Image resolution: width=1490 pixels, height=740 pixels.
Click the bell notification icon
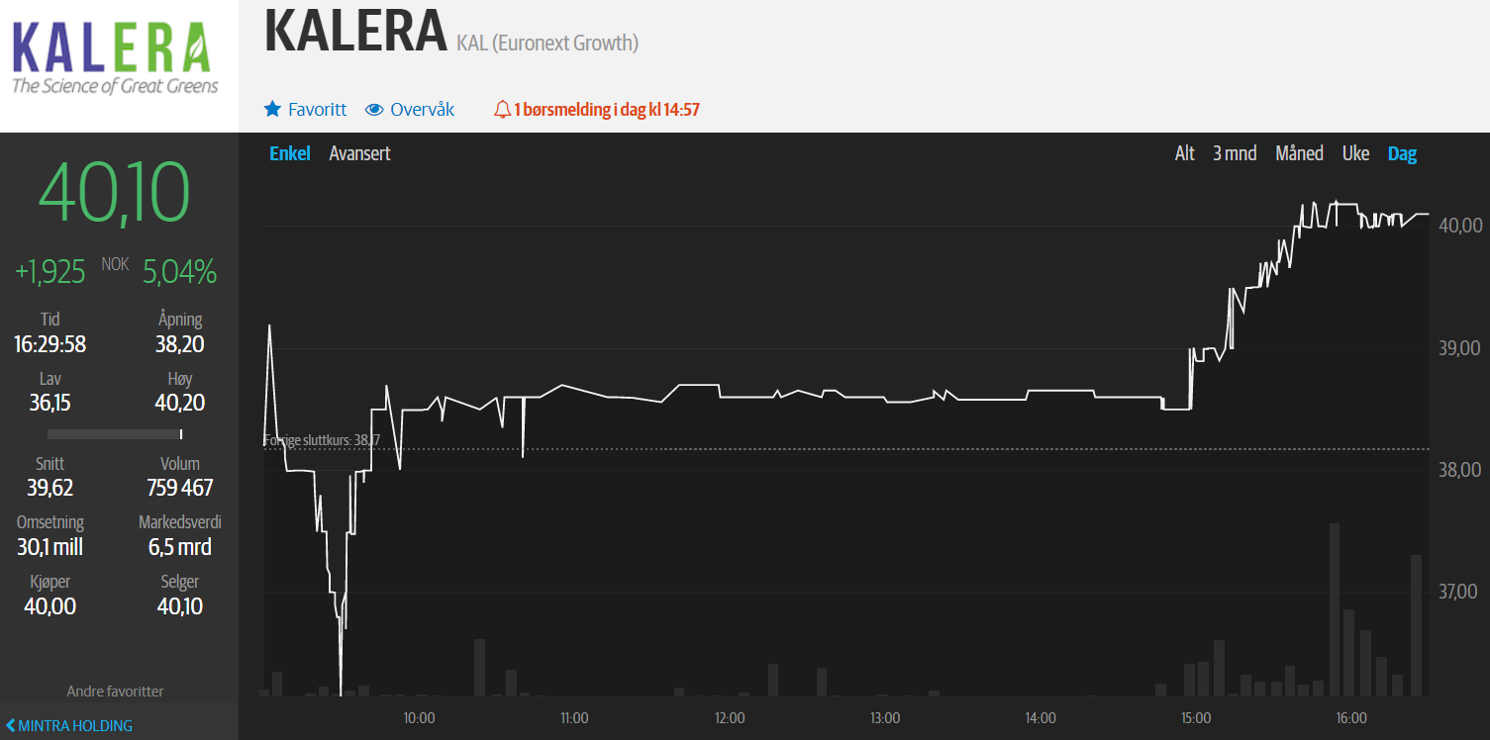coord(502,109)
